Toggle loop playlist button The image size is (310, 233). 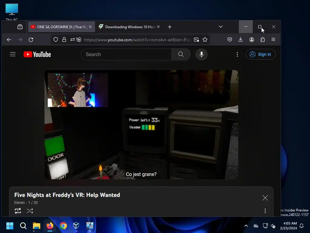[18, 211]
